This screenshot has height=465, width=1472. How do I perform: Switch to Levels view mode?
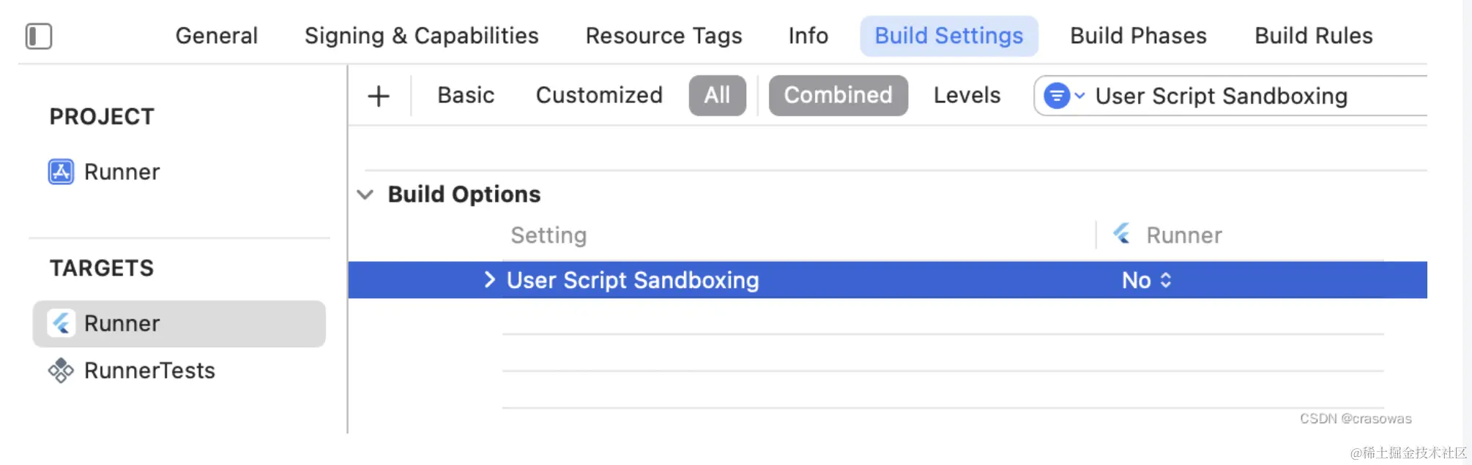tap(967, 96)
